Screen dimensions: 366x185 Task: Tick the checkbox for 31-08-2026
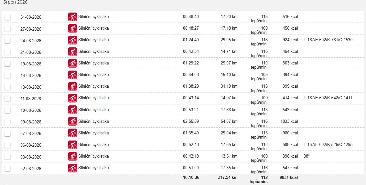pos(7,17)
